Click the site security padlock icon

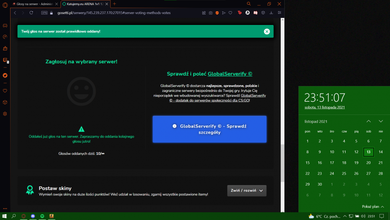click(51, 13)
